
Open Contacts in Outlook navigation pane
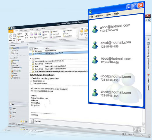(x=13, y=113)
